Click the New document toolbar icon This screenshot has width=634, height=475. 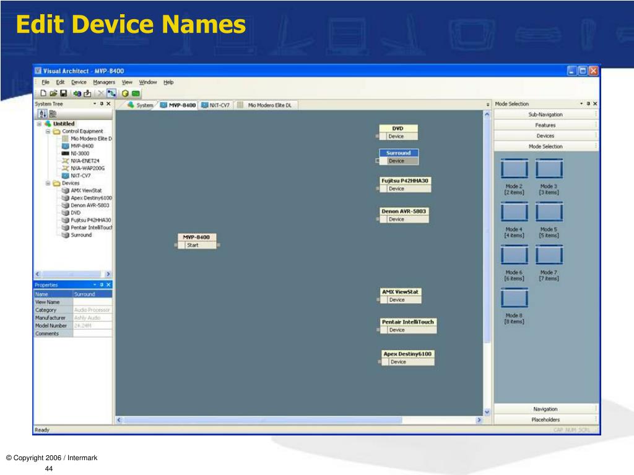(43, 93)
